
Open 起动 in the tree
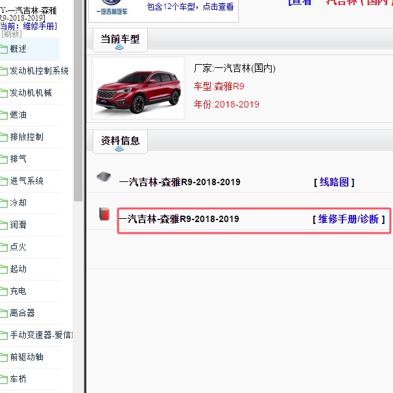pos(18,269)
